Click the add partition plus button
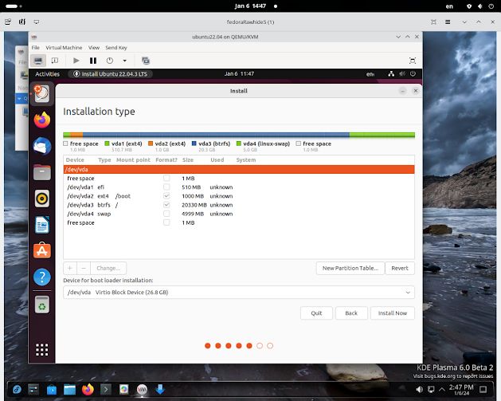 click(x=70, y=268)
